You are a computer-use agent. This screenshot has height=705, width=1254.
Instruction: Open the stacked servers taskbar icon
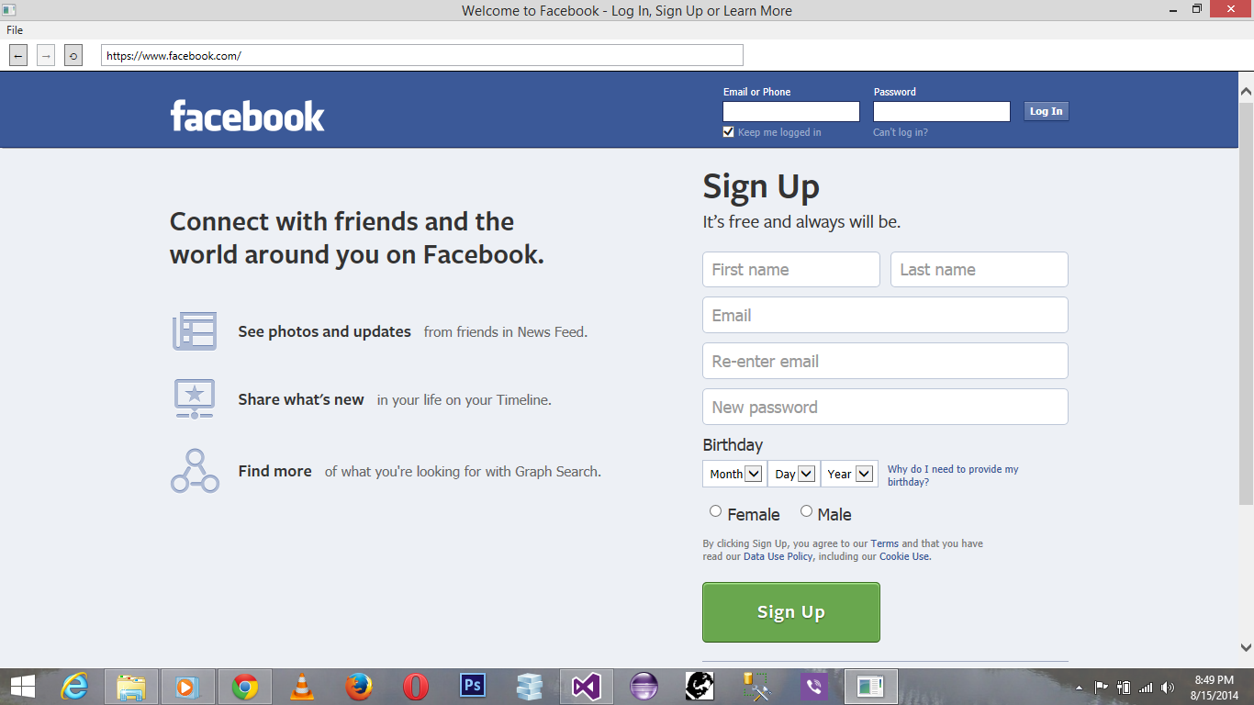[530, 687]
